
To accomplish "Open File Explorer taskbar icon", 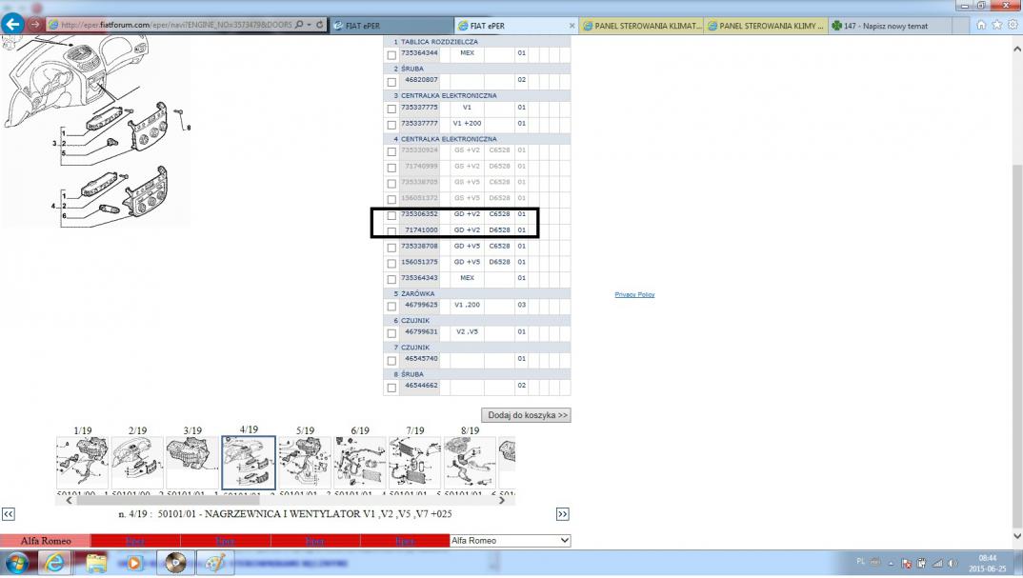I will click(x=95, y=563).
